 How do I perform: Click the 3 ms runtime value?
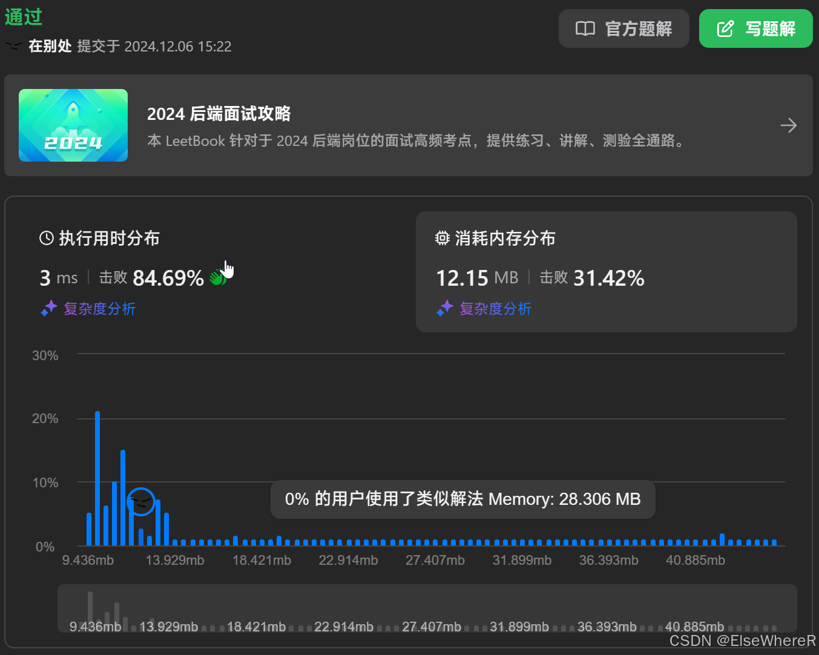click(59, 278)
